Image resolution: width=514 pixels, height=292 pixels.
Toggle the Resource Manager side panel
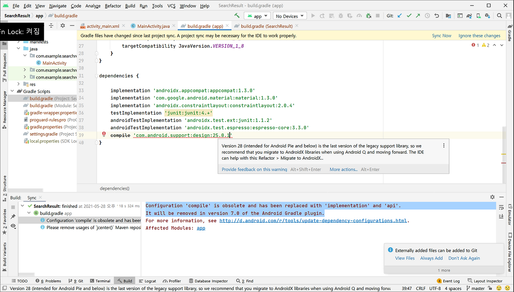pyautogui.click(x=4, y=109)
